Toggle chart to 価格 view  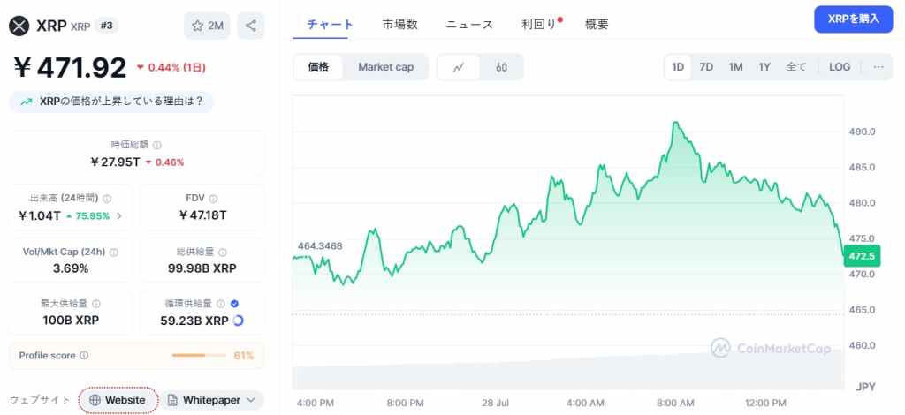point(318,67)
